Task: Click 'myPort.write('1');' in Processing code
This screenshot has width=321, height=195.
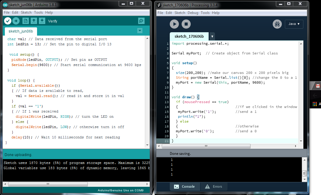Action: (197, 112)
